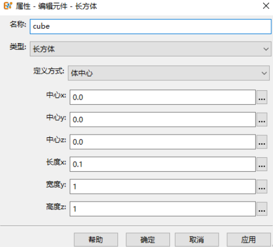The image size is (273, 247).
Task: Open the ellipsis button next to 长度x
Action: 262,164
